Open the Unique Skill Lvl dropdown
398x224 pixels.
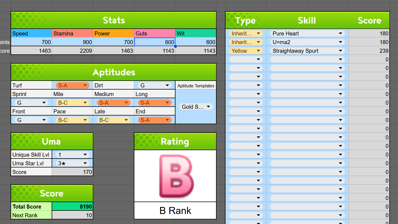coord(72,155)
